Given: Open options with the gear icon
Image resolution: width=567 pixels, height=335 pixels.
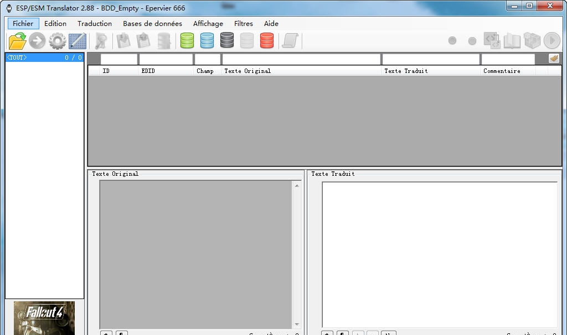Looking at the screenshot, I should [x=57, y=41].
